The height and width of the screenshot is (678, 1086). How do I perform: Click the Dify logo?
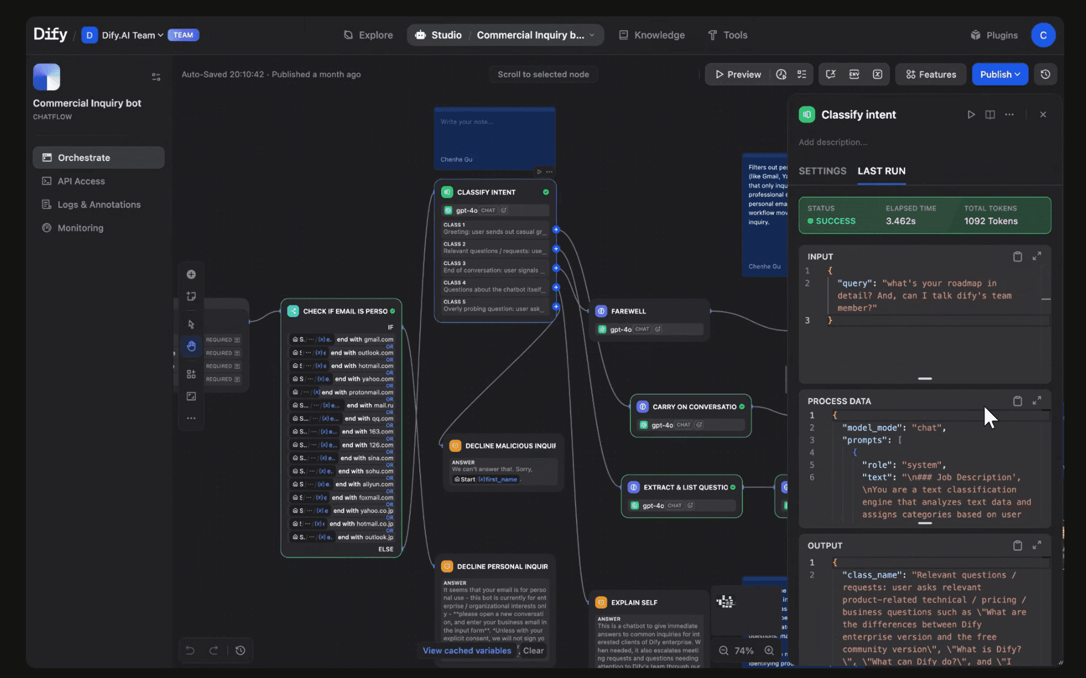click(x=50, y=34)
